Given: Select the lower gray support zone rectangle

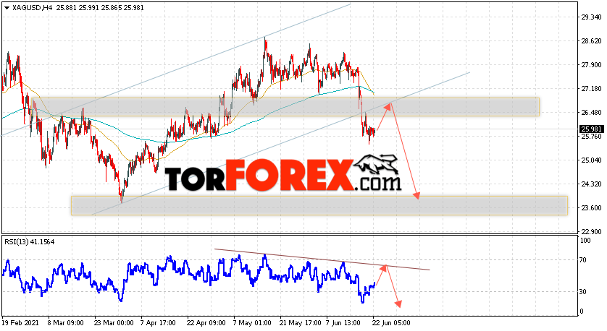Looking at the screenshot, I should tap(319, 205).
